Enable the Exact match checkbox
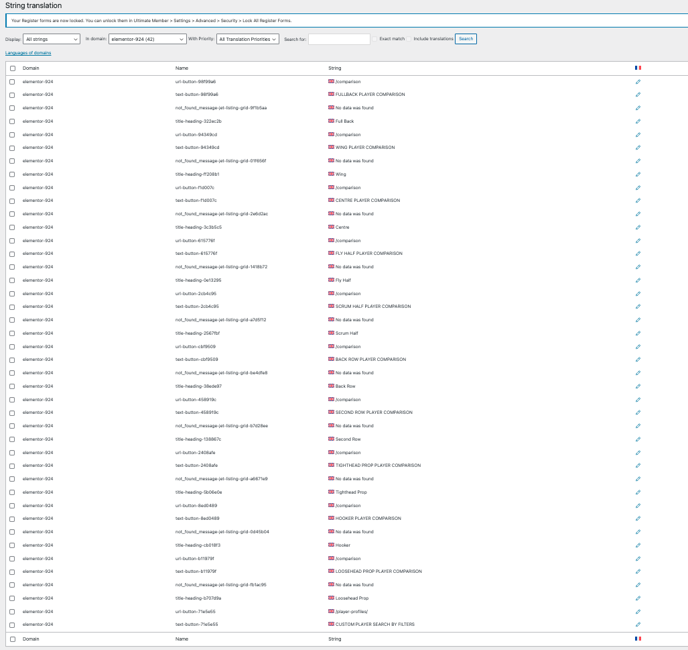688x650 pixels. pyautogui.click(x=374, y=39)
